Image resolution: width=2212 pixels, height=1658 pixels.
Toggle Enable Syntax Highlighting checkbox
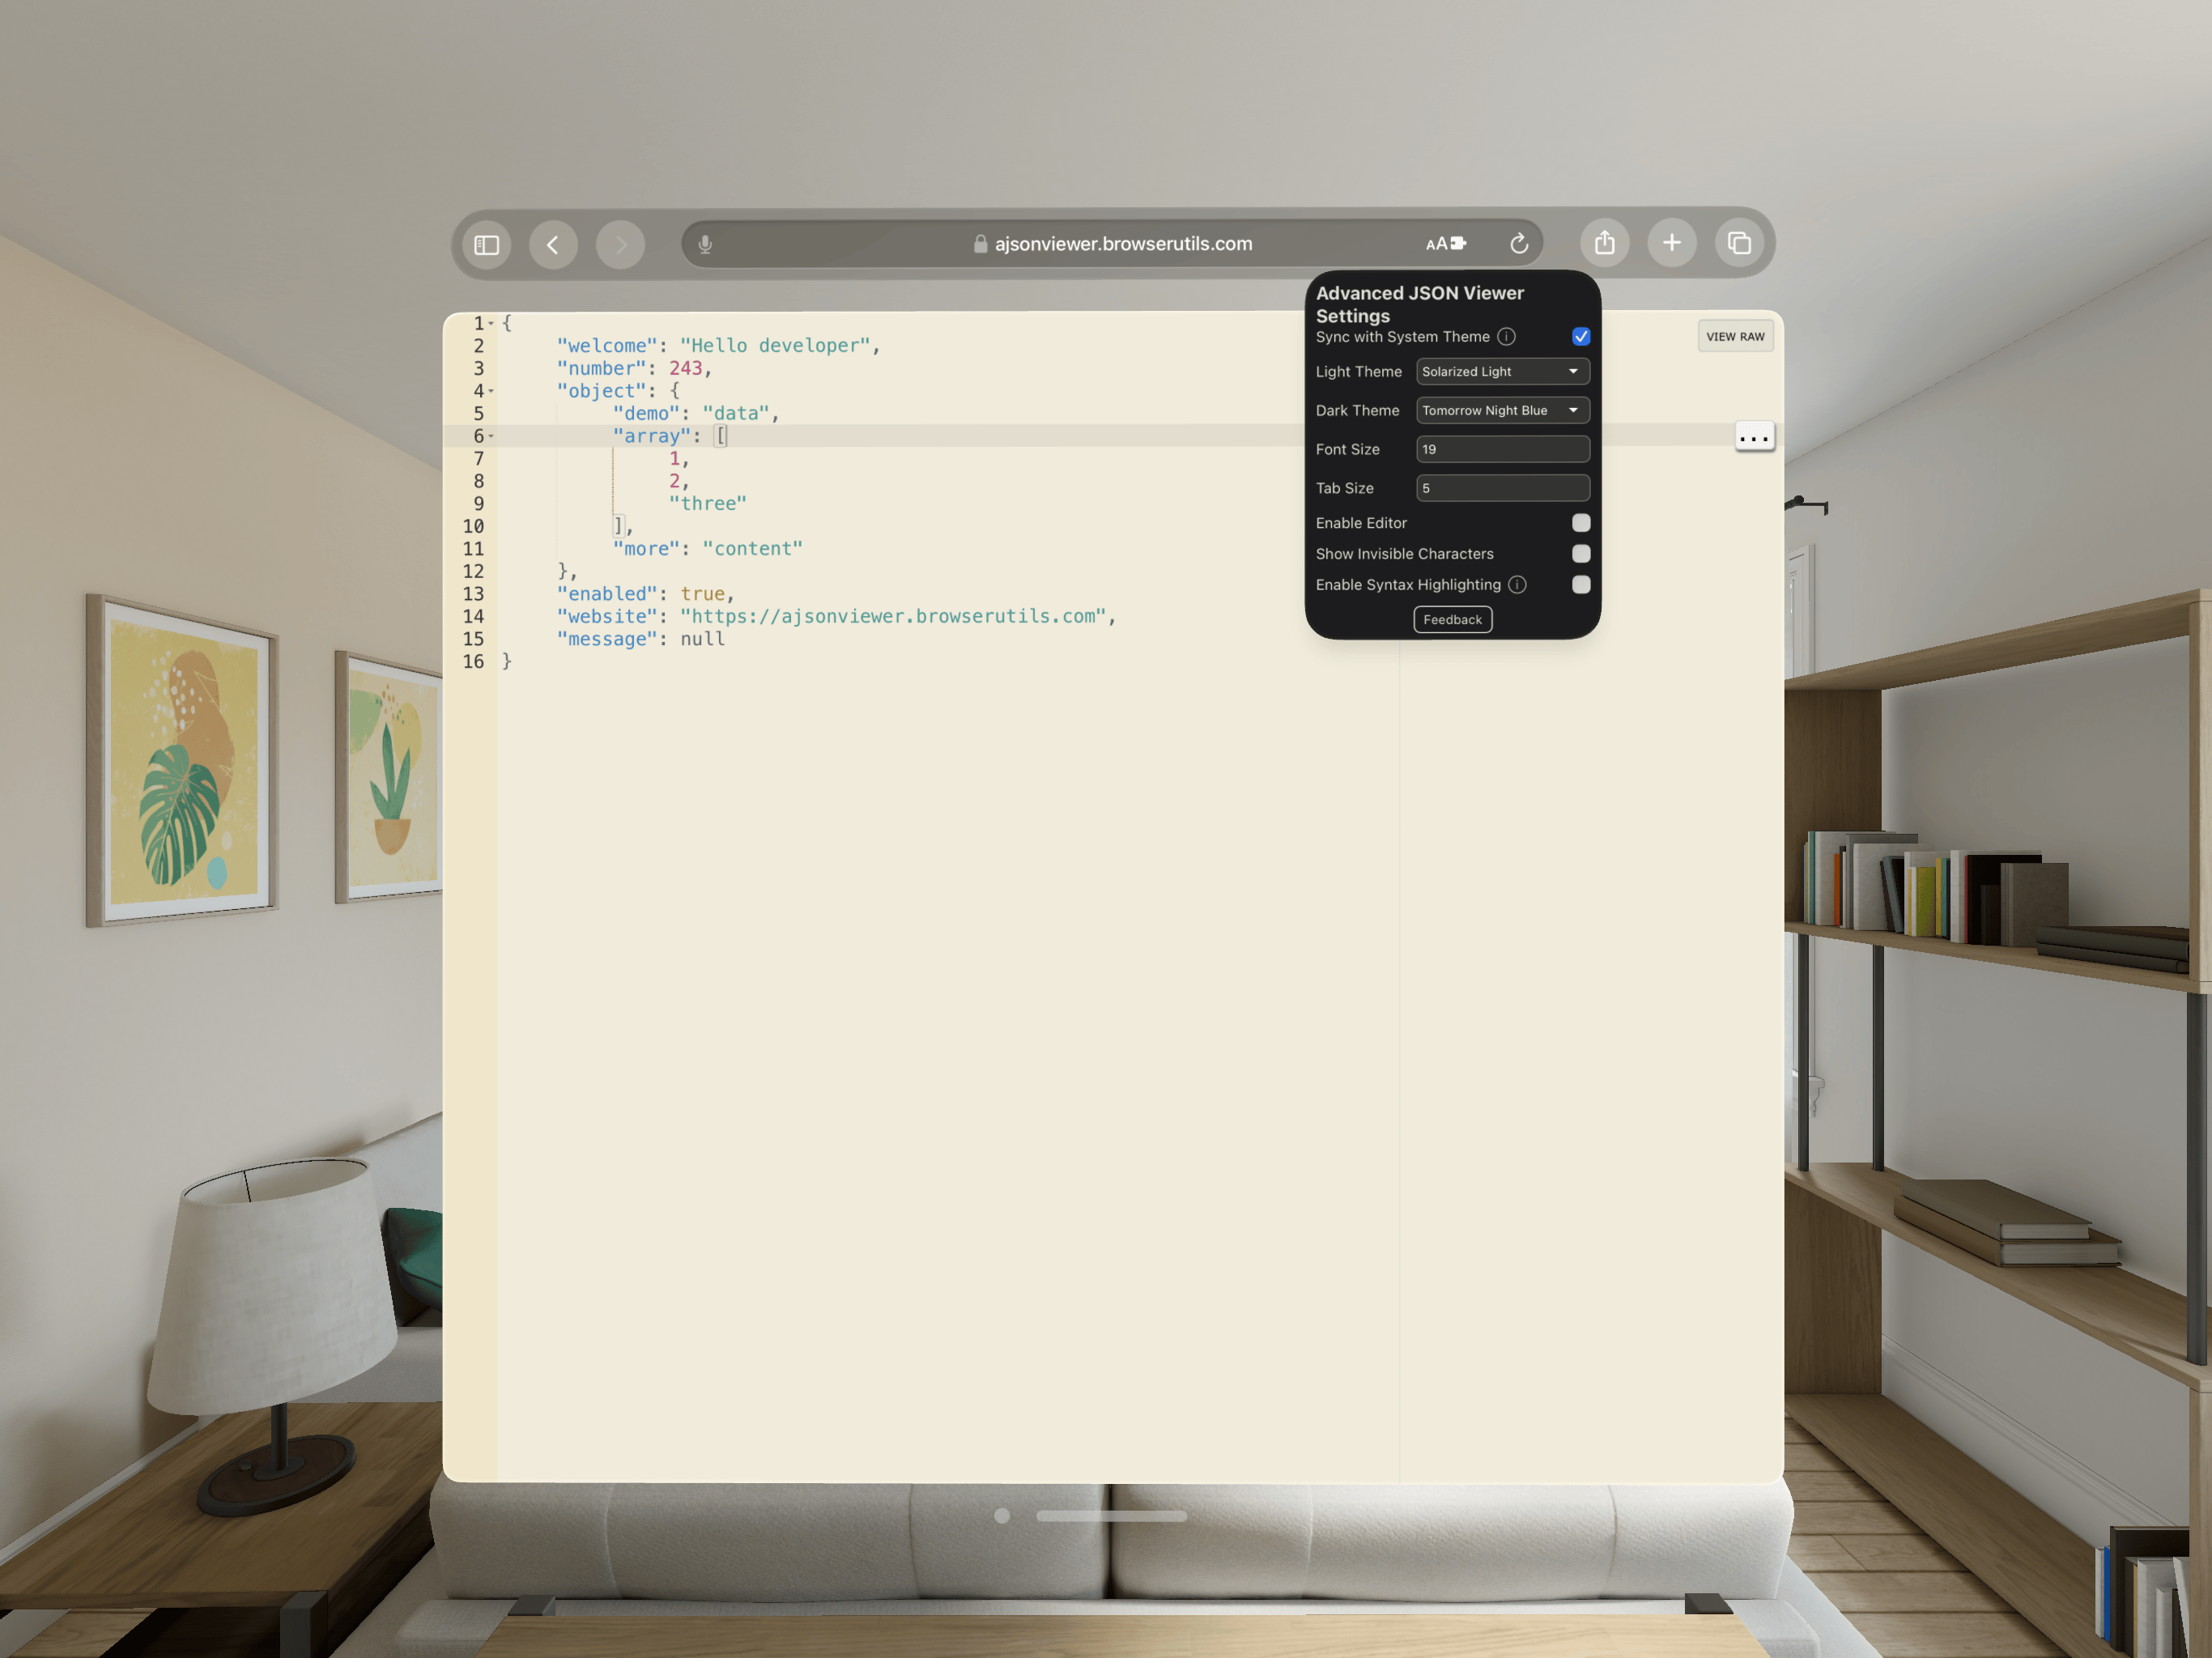pos(1578,585)
